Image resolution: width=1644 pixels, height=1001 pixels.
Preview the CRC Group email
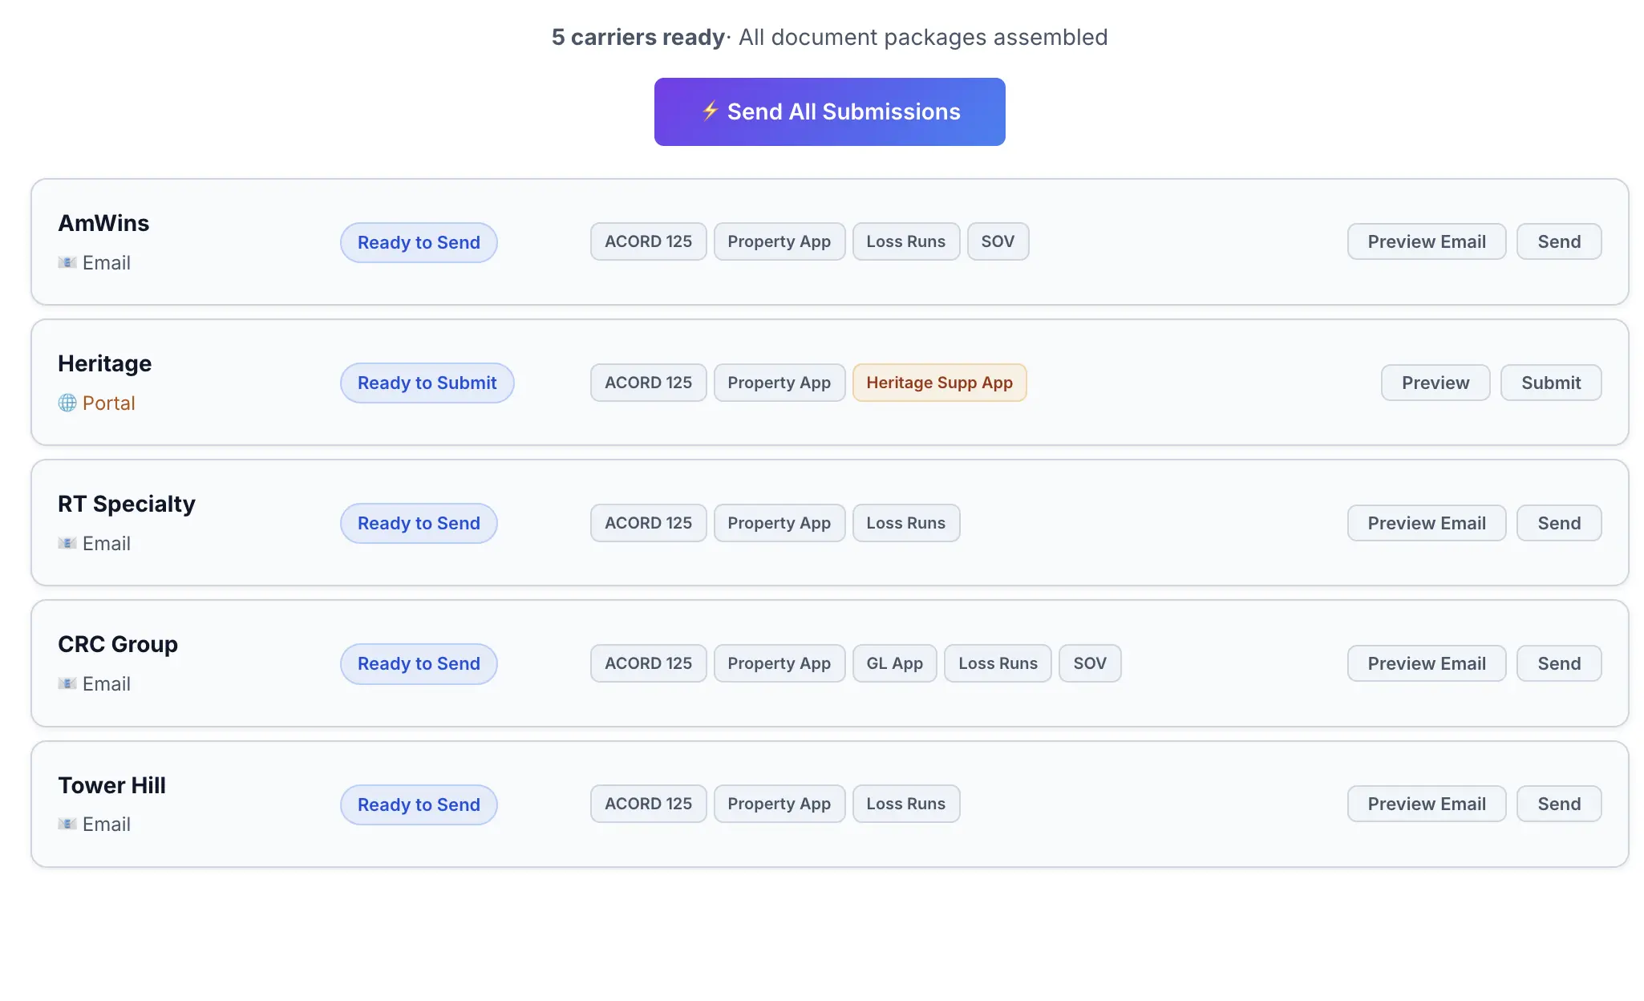(1426, 663)
